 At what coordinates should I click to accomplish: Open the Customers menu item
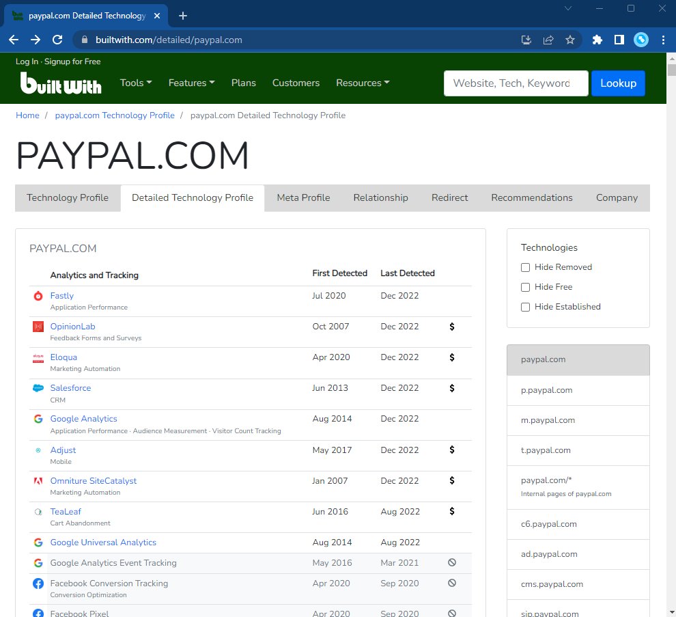[296, 83]
